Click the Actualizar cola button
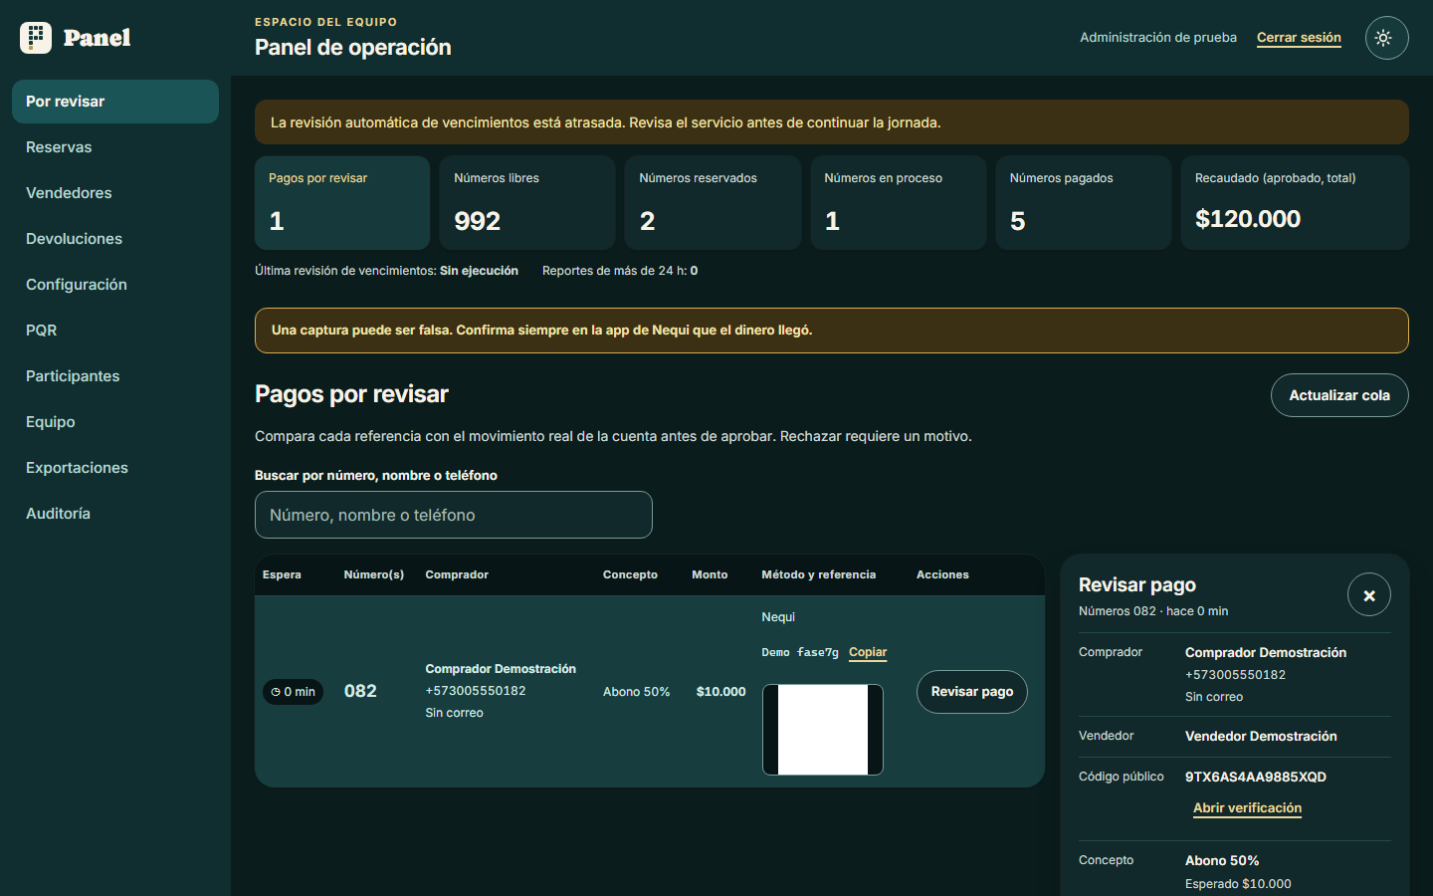1433x896 pixels. click(1339, 395)
